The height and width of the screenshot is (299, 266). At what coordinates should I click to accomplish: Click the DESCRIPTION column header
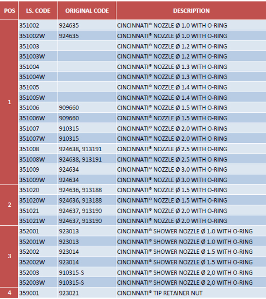(191, 11)
